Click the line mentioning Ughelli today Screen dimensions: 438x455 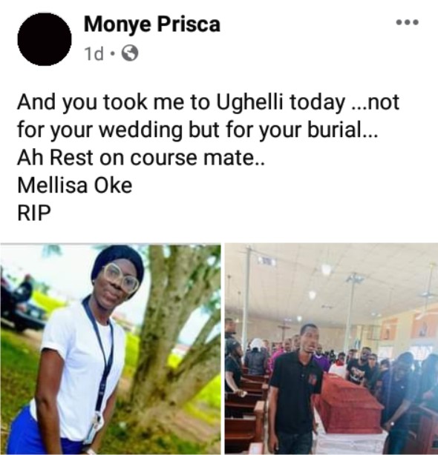click(208, 102)
